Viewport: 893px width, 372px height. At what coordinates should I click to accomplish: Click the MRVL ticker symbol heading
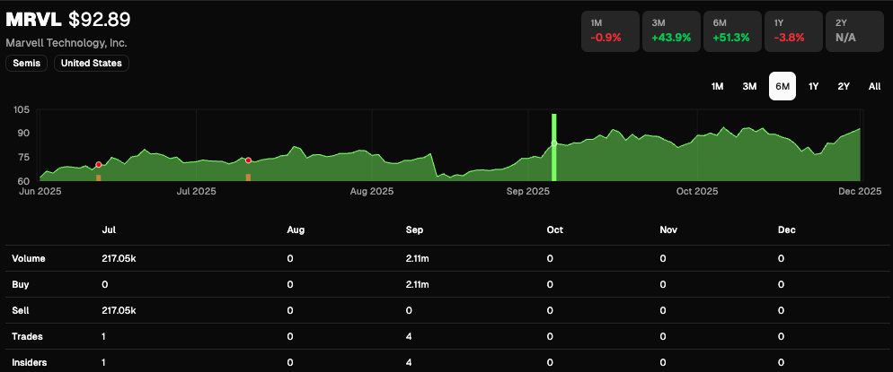(x=34, y=20)
